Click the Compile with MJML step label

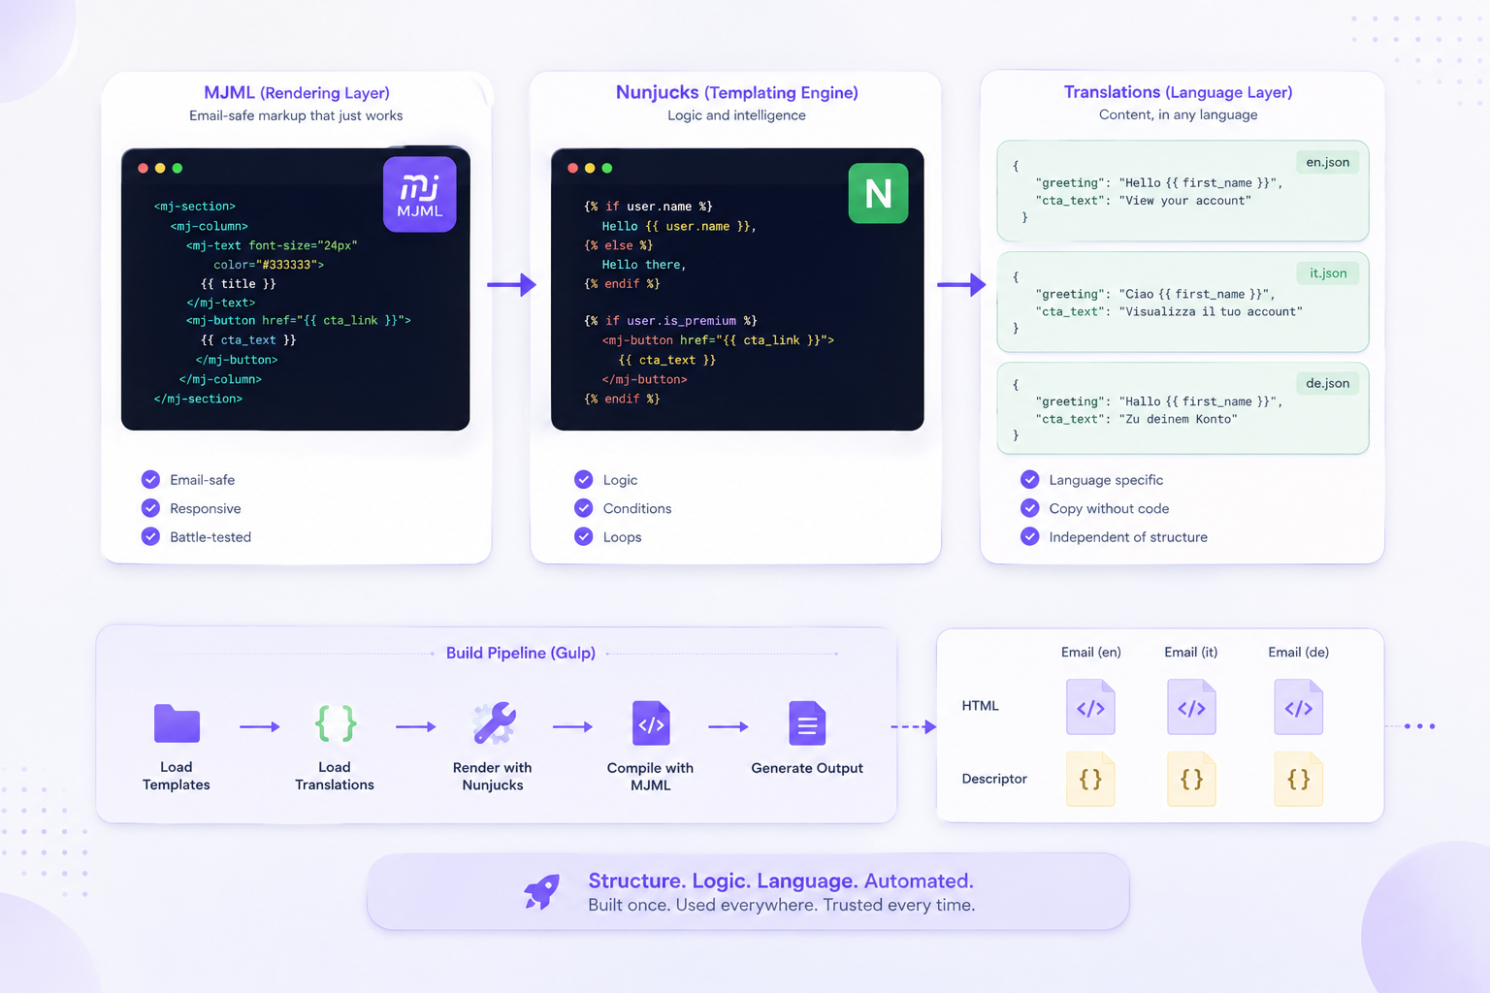pos(651,776)
